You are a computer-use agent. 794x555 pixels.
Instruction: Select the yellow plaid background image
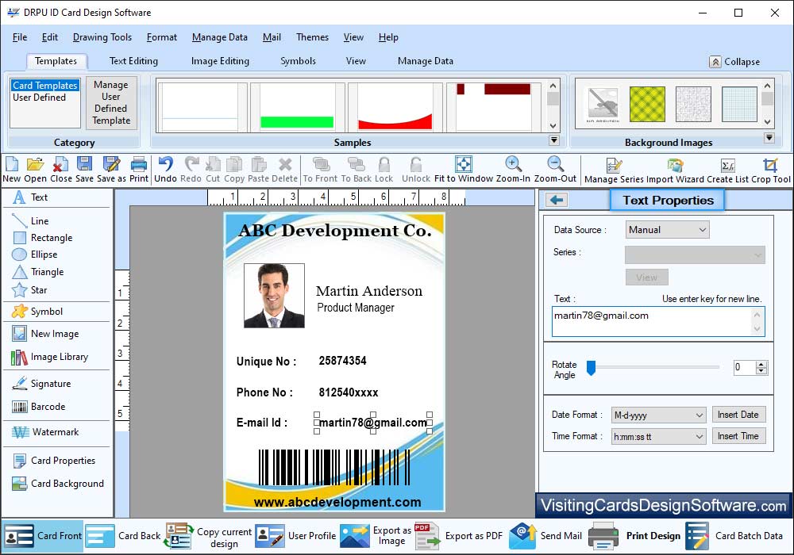[x=647, y=104]
